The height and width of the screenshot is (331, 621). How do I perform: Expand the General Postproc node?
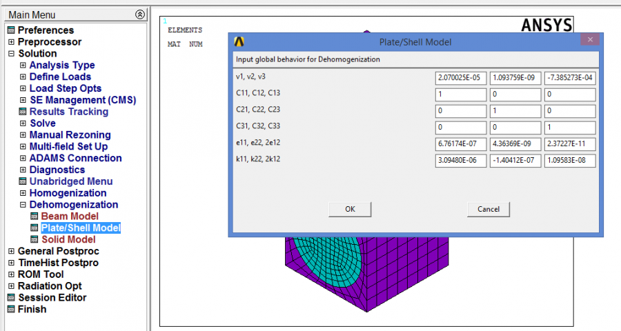tap(11, 251)
